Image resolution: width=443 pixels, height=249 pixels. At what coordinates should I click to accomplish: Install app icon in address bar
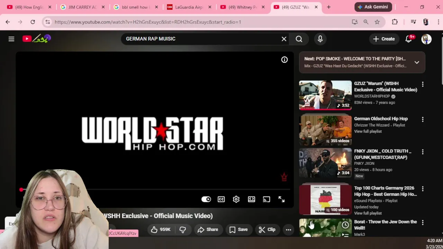pos(355,22)
